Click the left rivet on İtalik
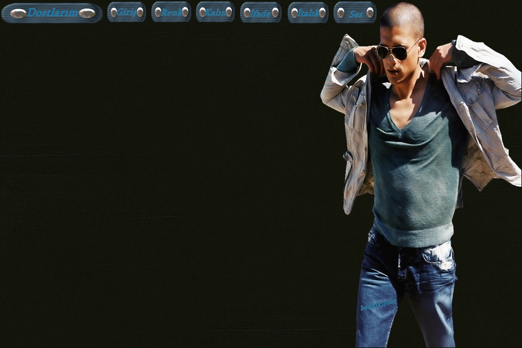This screenshot has height=348, width=522. click(294, 12)
